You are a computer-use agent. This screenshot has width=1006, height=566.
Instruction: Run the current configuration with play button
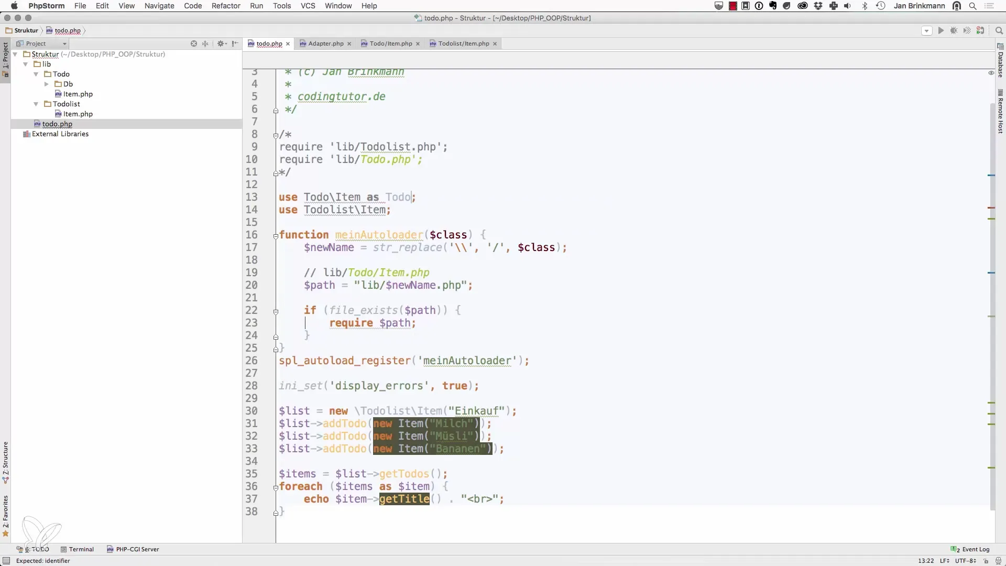[941, 30]
